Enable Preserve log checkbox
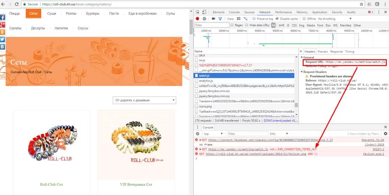This screenshot has height=195, width=389. point(254,19)
